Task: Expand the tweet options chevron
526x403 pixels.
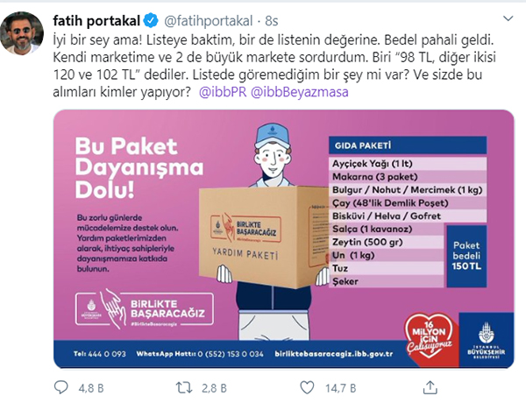Action: coord(508,18)
